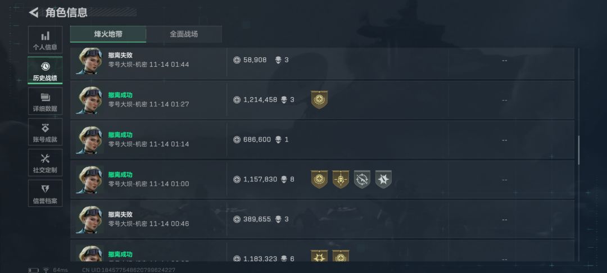607x273 pixels.
Task: Click the match history scrollbar handle
Action: [578, 149]
